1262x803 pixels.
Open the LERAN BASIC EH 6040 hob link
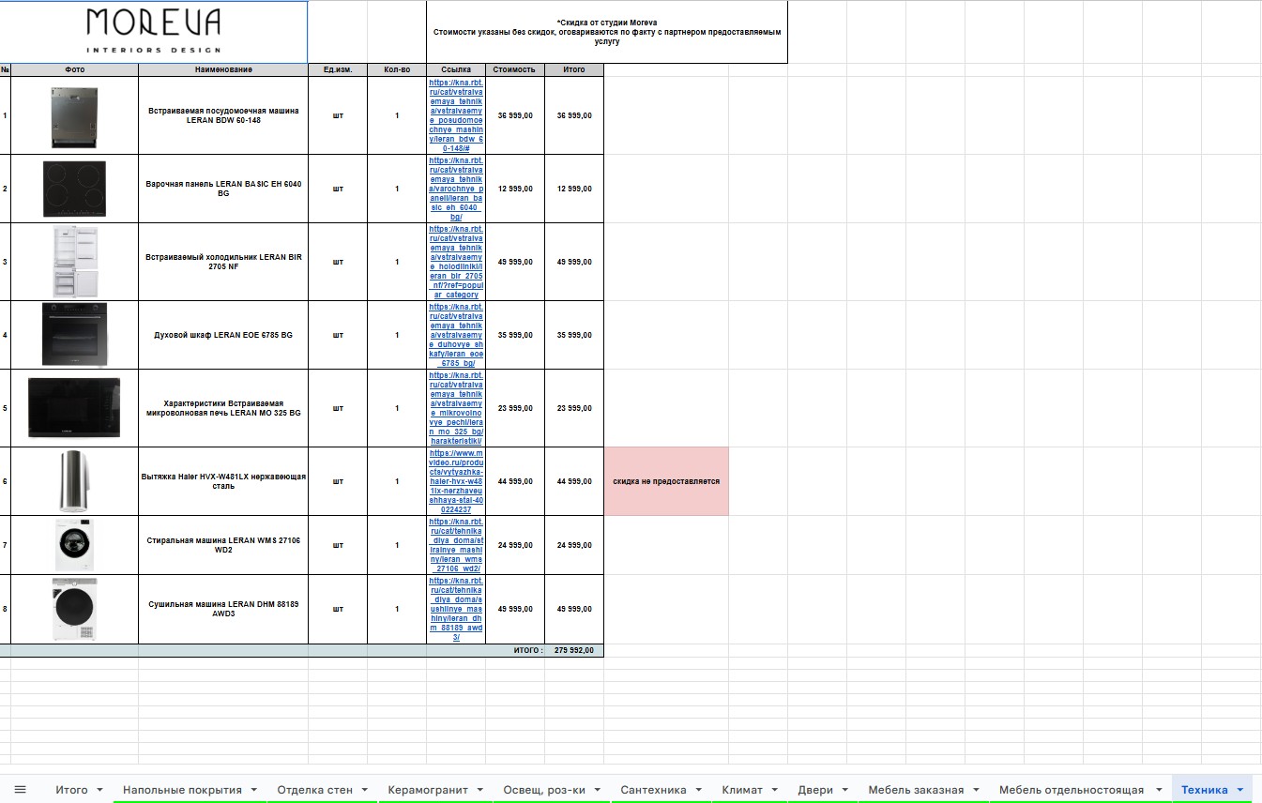(x=456, y=189)
